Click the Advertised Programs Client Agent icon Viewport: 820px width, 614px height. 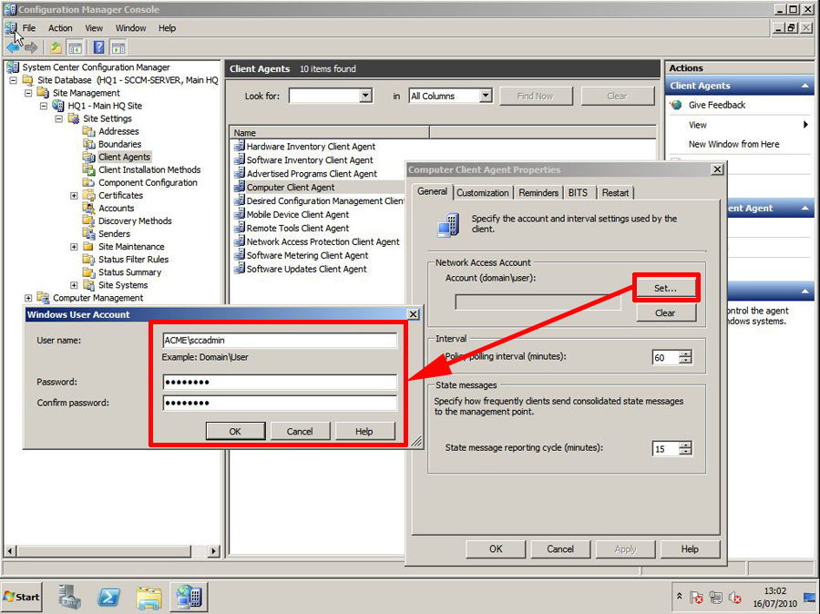240,173
